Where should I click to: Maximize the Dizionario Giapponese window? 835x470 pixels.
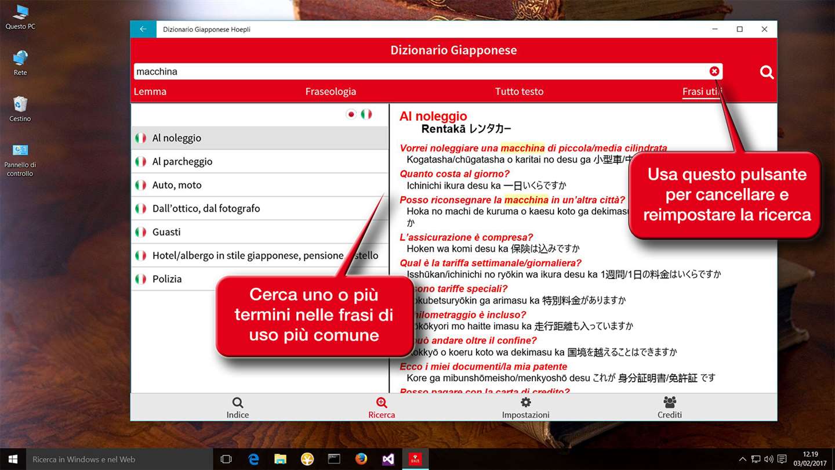click(739, 29)
